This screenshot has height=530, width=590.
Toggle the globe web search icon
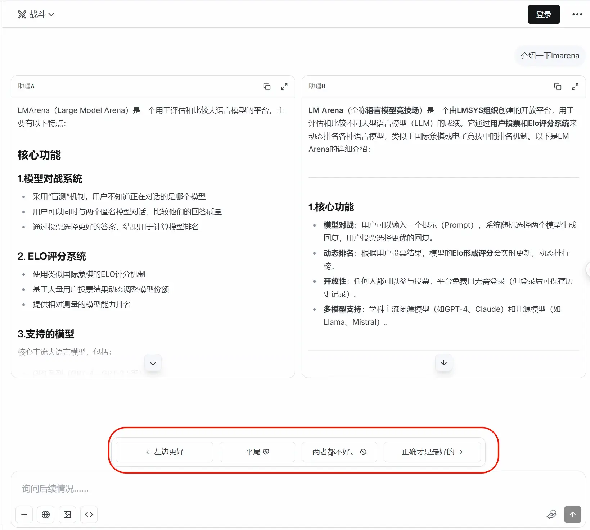point(46,515)
